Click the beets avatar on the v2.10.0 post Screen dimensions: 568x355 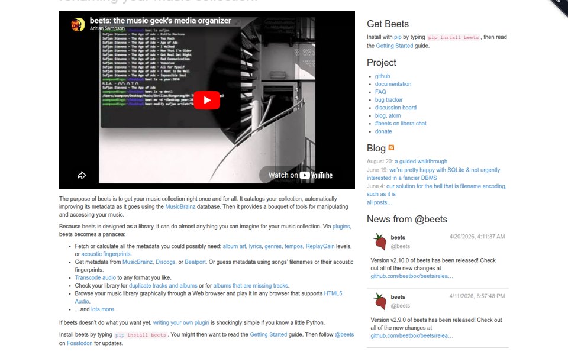380,241
